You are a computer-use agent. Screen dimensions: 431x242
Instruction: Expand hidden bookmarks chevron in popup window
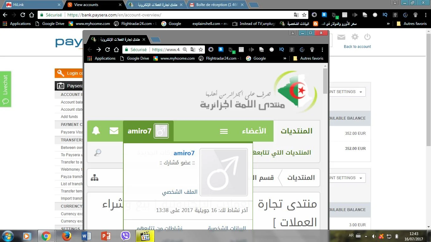[285, 58]
